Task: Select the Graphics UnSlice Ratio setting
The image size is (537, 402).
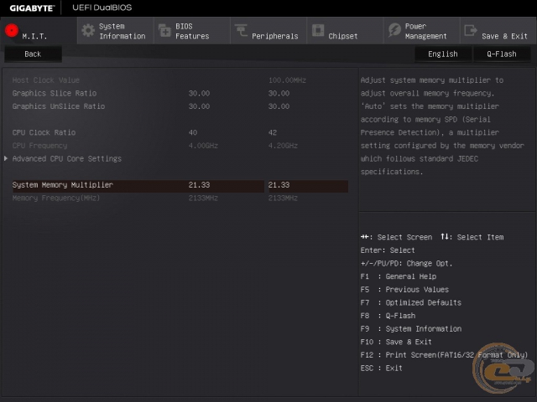Action: (x=59, y=106)
